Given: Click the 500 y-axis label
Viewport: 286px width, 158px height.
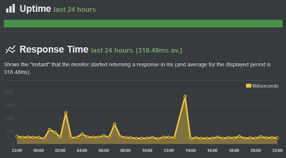Looking at the screenshot, I should pos(10,131).
